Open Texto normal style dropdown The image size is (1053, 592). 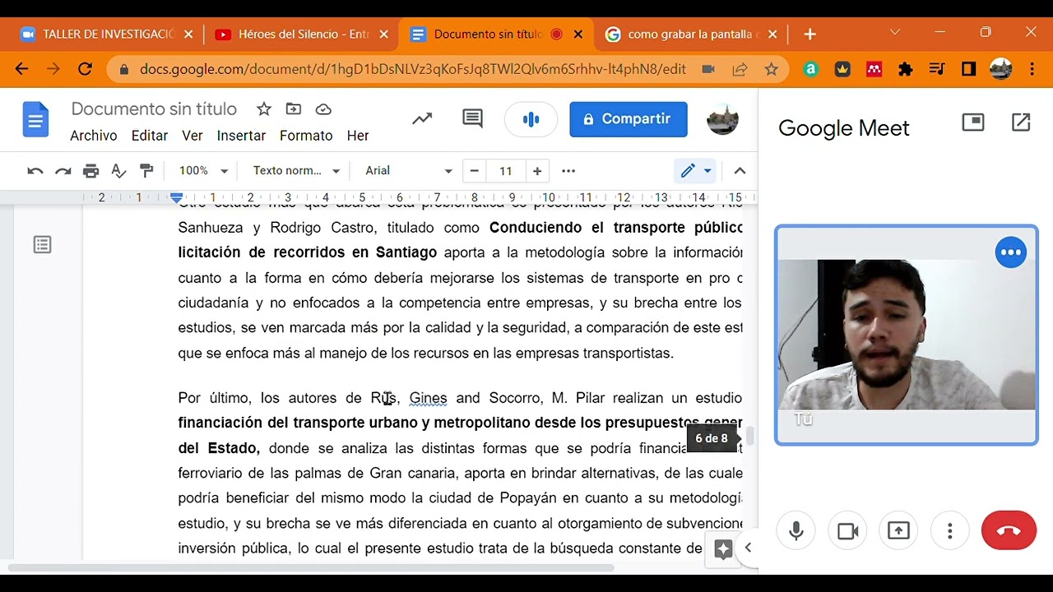(296, 171)
